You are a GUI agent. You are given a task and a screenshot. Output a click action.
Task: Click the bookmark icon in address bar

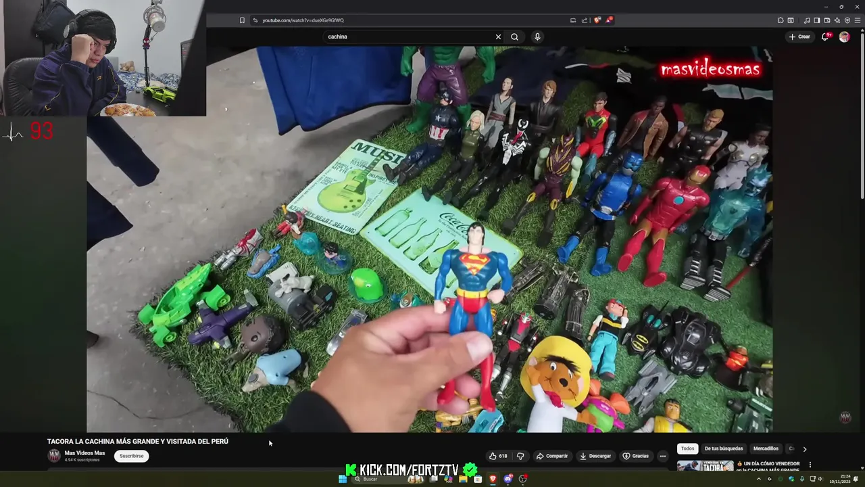pyautogui.click(x=242, y=20)
